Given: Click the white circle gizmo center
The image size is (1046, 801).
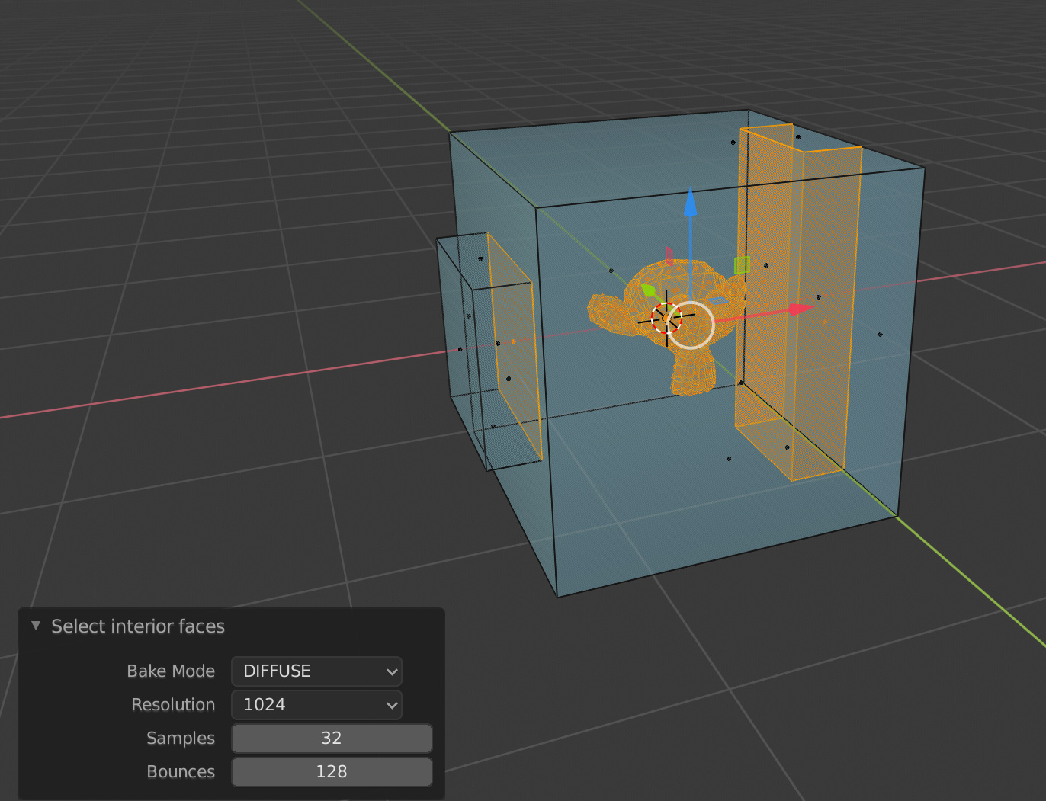Looking at the screenshot, I should [691, 325].
